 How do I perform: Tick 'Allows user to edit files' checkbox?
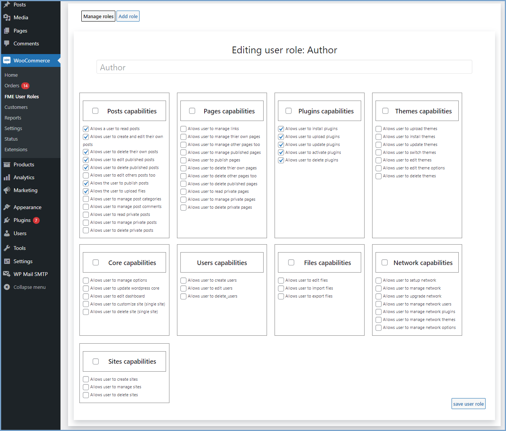point(281,281)
